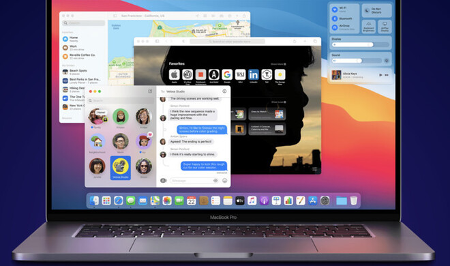This screenshot has height=266, width=450.
Task: Collapse reading list with Show Less
Action: (x=278, y=102)
